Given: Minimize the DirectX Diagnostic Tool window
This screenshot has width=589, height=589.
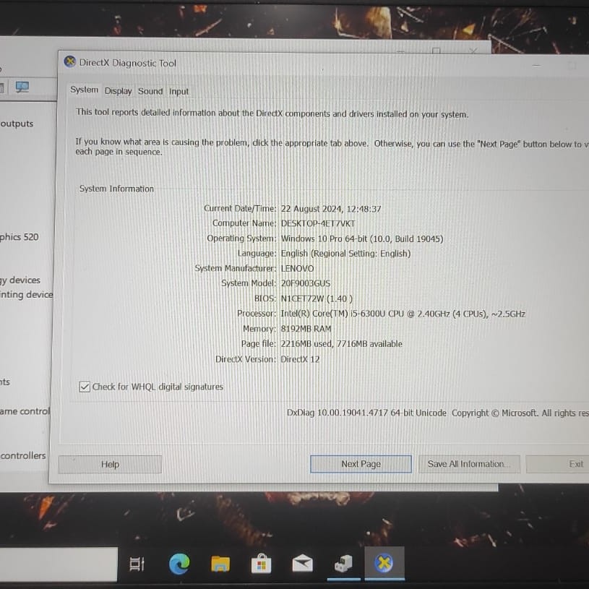Looking at the screenshot, I should (x=536, y=65).
